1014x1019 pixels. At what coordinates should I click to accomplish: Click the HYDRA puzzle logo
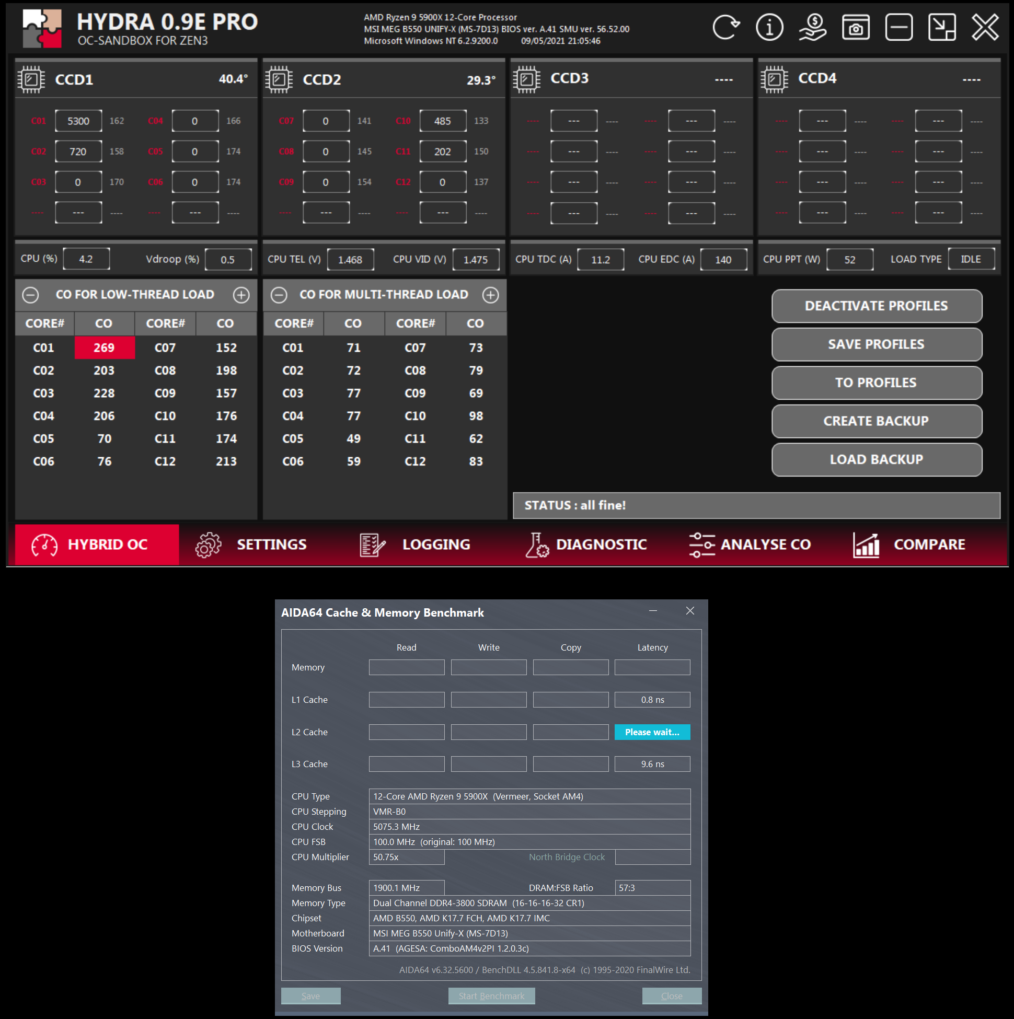(x=42, y=29)
